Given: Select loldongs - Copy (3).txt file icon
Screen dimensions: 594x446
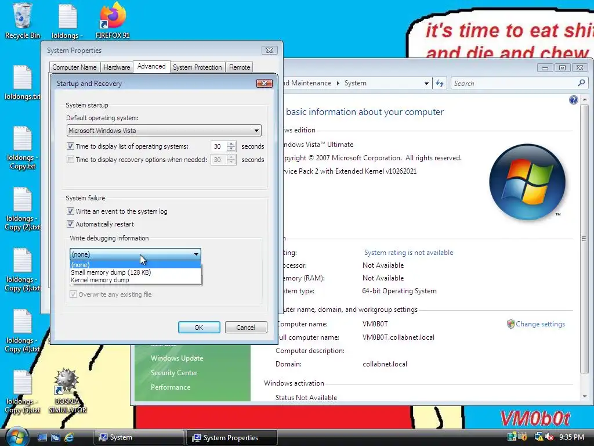Looking at the screenshot, I should (x=23, y=270).
